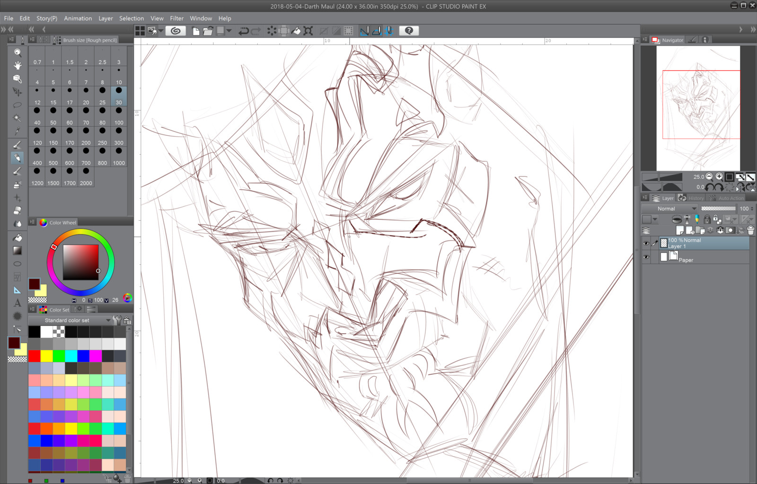757x484 pixels.
Task: Open color set edit wrench icon
Action: coord(117,320)
